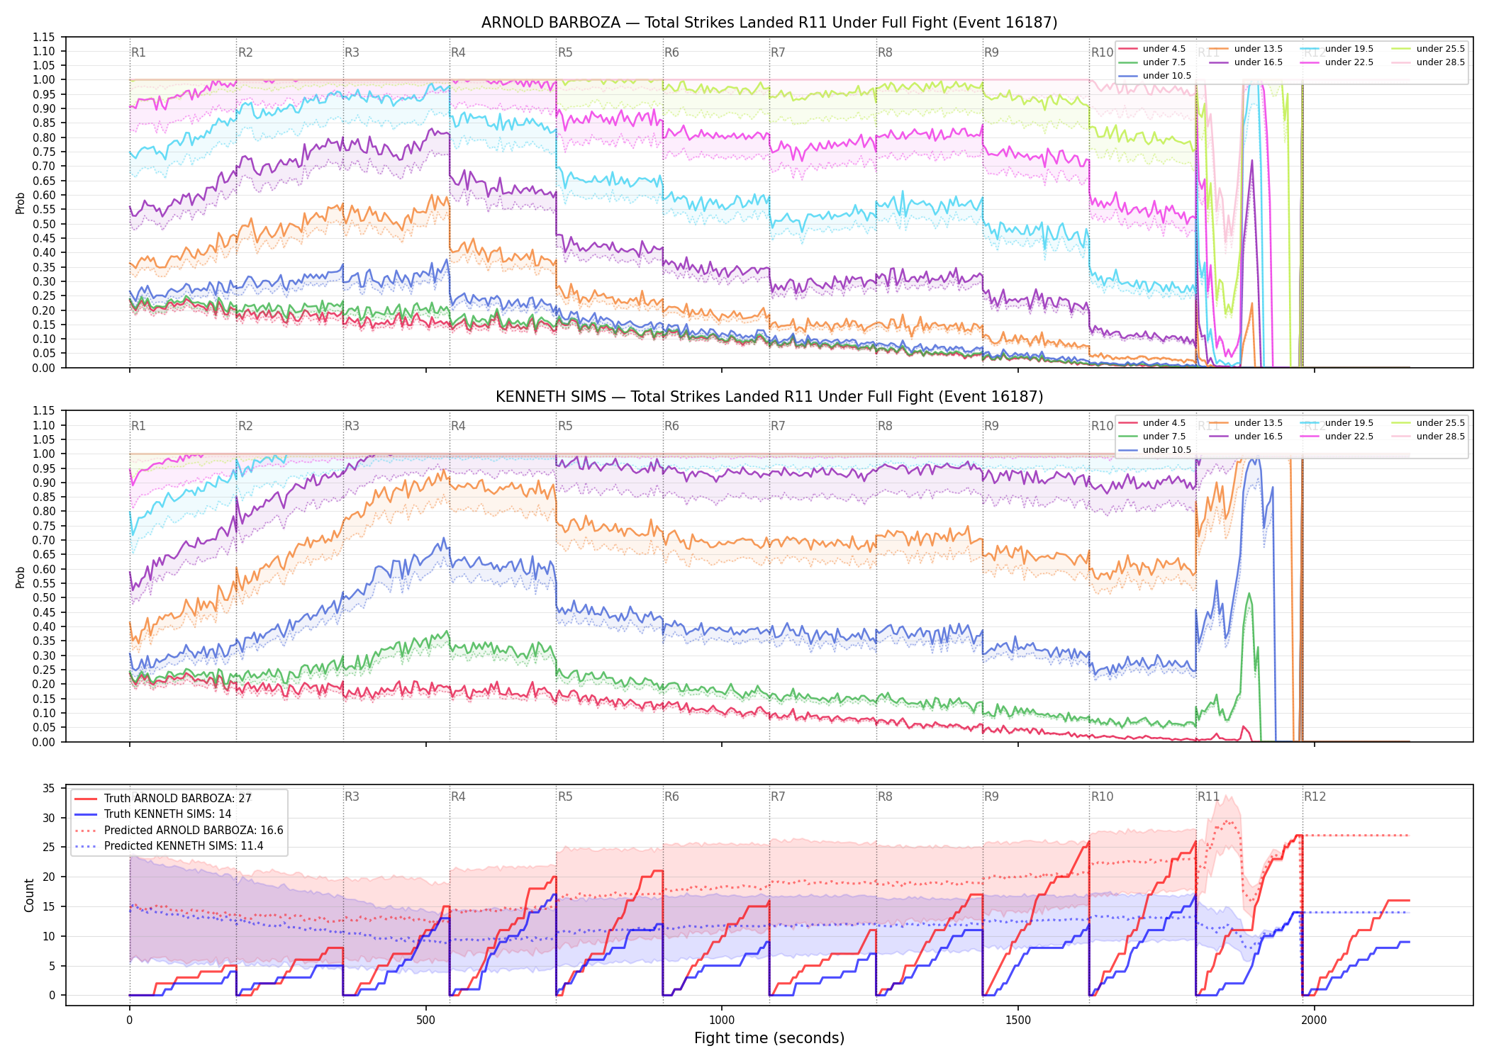Click the x-axis tick label 500
This screenshot has width=1489, height=1063.
point(425,1020)
